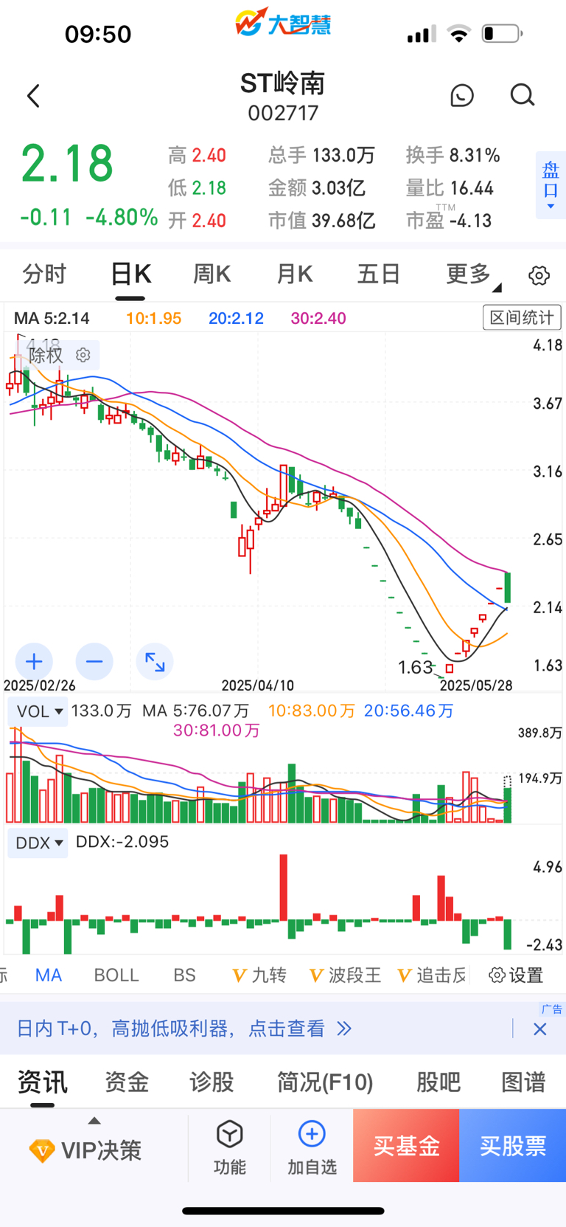The height and width of the screenshot is (1227, 566).
Task: Open 图谱 tab
Action: tap(523, 1082)
